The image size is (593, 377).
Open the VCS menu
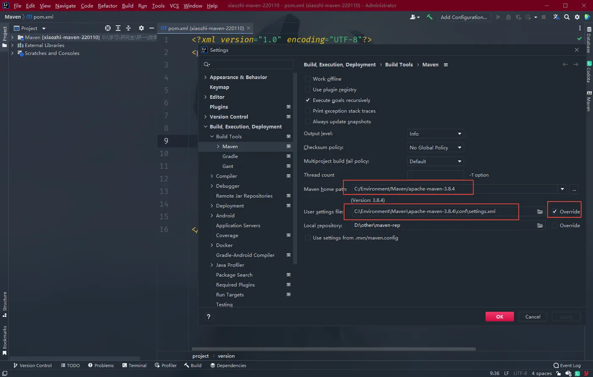174,6
